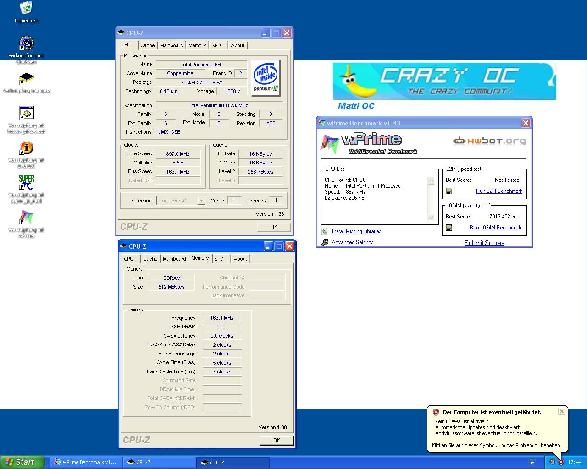Click the Submit Scores link
Viewport: 587px width, 469px height.
click(x=484, y=243)
